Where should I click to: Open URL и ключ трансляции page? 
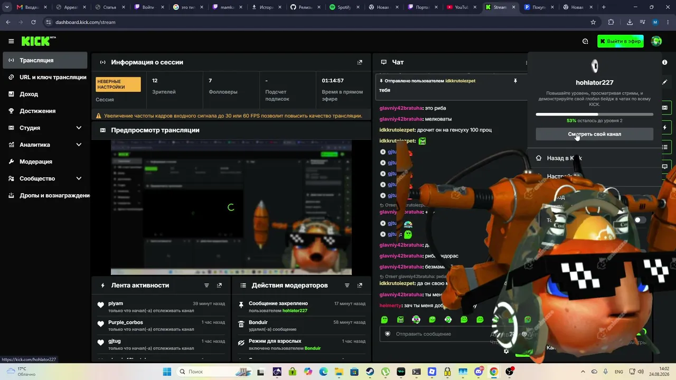coord(45,77)
